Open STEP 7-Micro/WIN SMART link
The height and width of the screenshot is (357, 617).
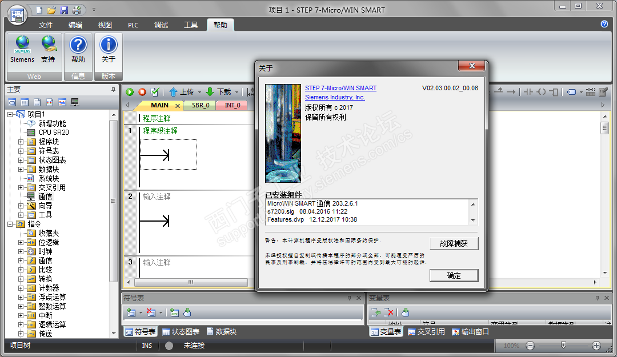point(340,88)
